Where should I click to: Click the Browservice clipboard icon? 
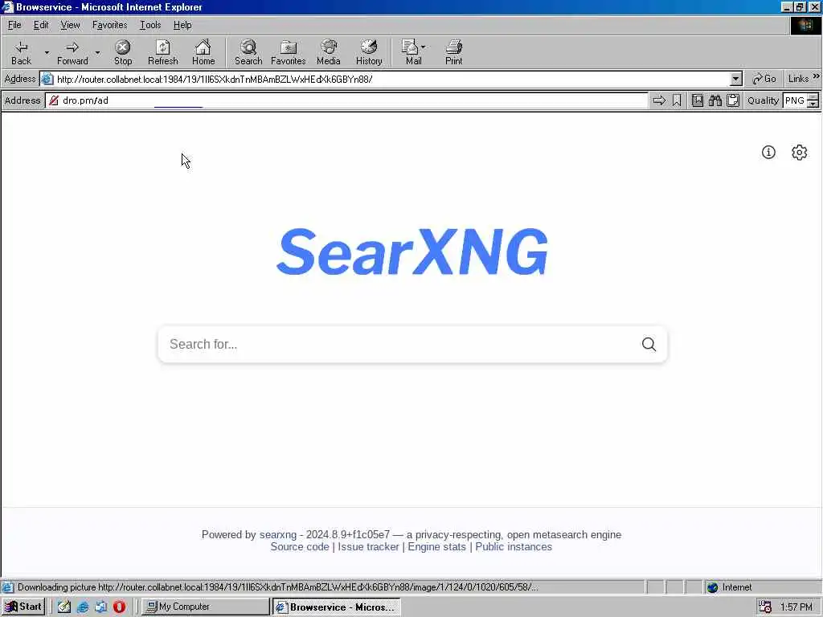733,100
